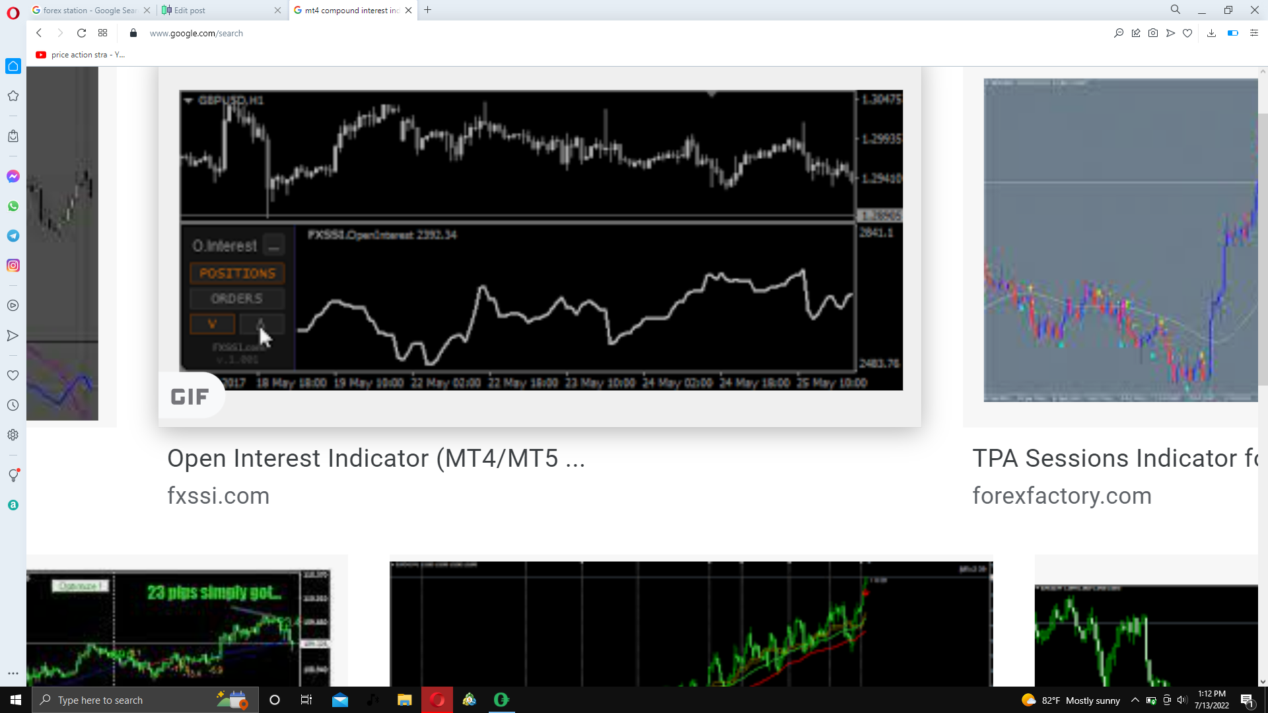Toggle the battery saver switch in toolbar
The image size is (1268, 713).
(1232, 33)
